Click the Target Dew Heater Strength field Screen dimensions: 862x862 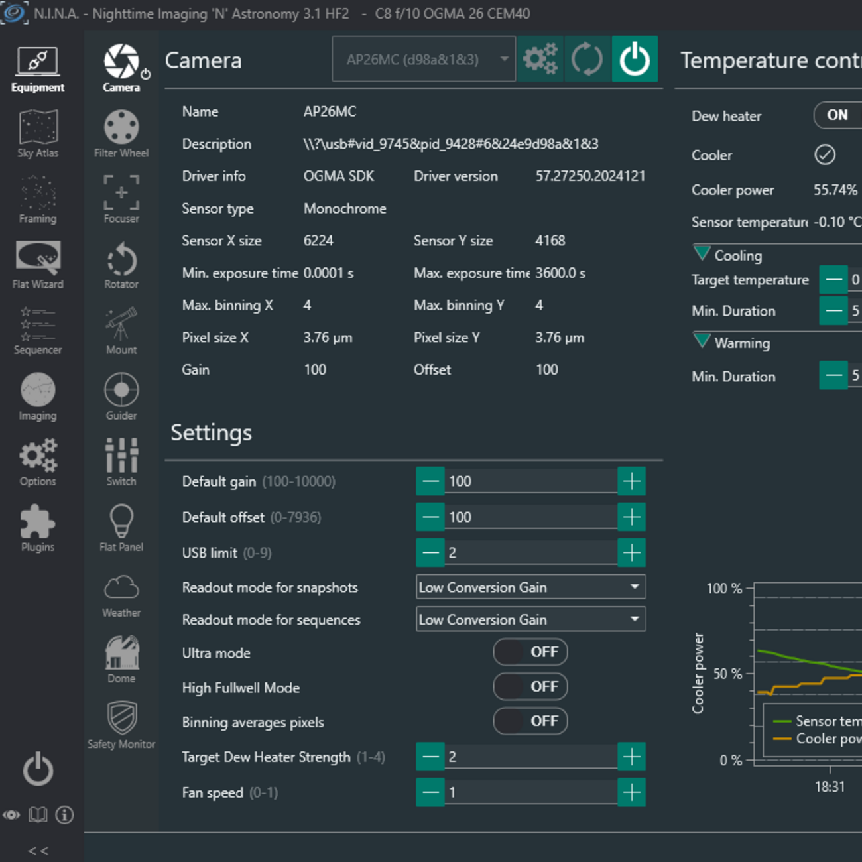click(x=531, y=757)
